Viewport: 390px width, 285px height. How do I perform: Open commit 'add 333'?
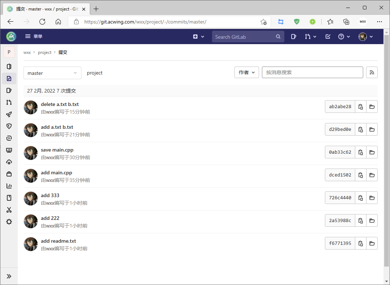tap(50, 195)
